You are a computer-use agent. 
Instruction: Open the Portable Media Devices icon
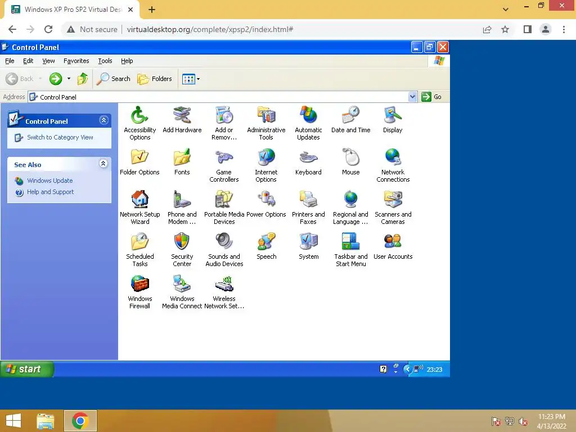pyautogui.click(x=224, y=200)
